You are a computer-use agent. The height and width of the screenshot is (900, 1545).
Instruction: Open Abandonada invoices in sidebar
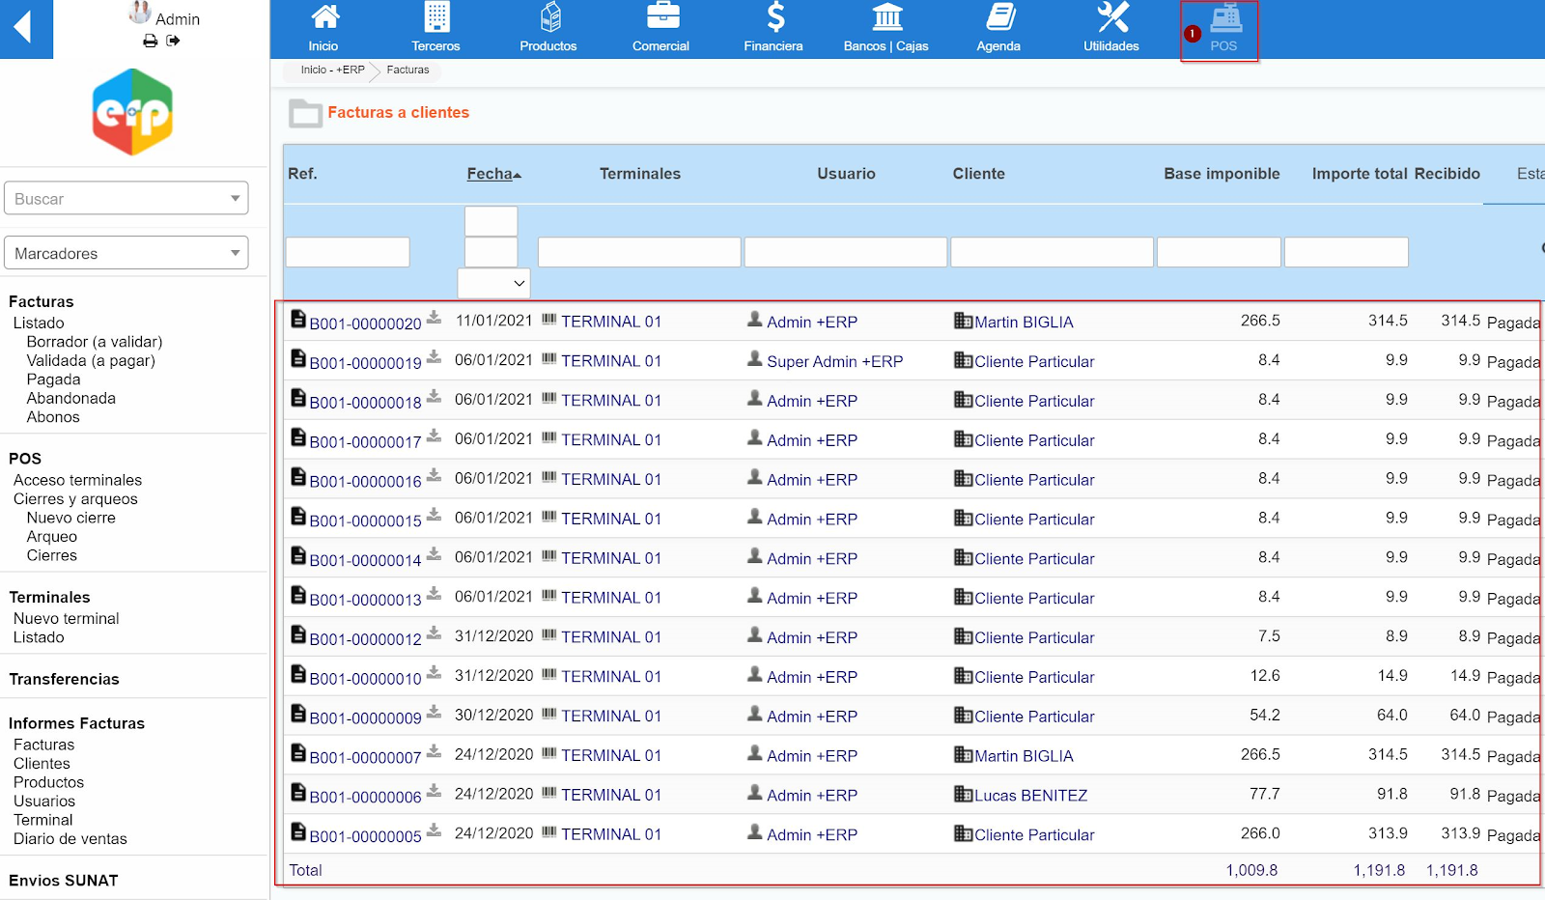tap(70, 398)
